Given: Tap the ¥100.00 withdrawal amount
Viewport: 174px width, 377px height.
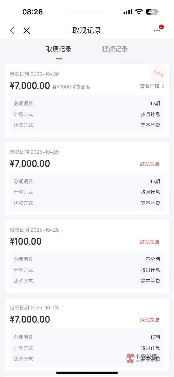Looking at the screenshot, I should pos(26,241).
